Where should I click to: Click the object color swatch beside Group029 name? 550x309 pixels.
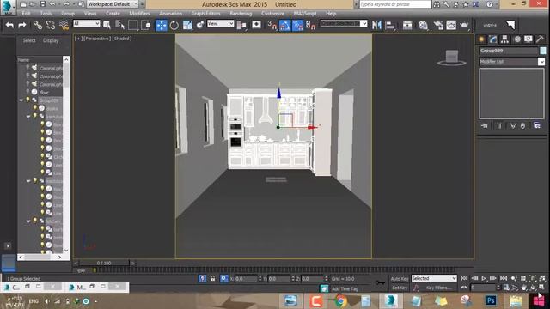[x=542, y=51]
